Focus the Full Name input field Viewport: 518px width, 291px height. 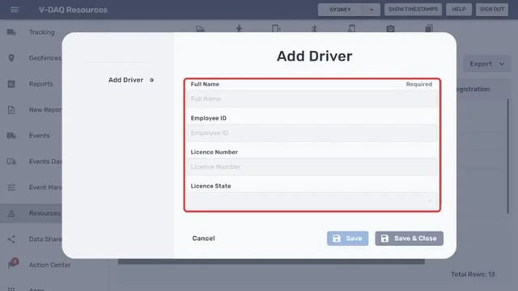click(x=312, y=99)
